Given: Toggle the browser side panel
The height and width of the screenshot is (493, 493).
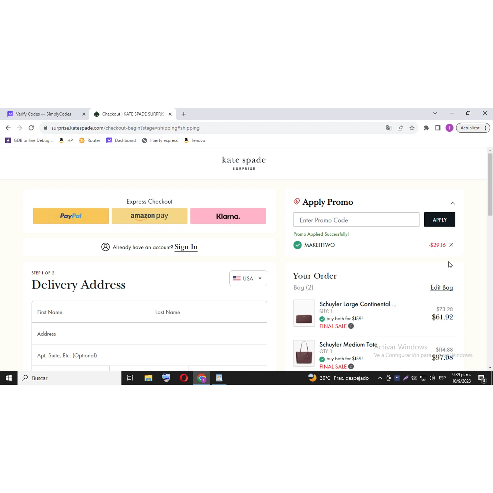Looking at the screenshot, I should point(438,128).
